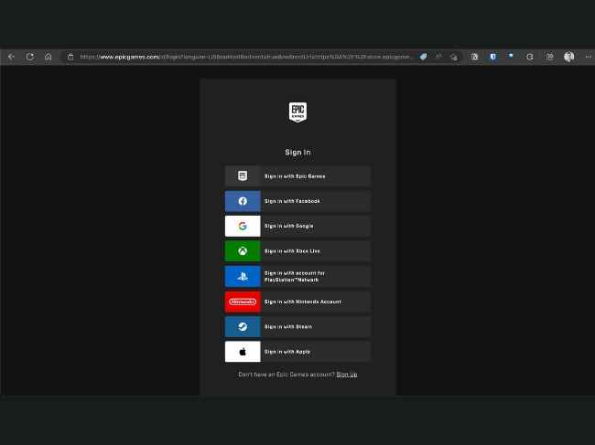Click the Epic Games logo at top

297,112
